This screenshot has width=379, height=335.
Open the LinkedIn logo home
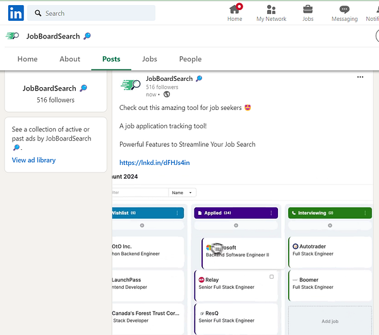[16, 13]
